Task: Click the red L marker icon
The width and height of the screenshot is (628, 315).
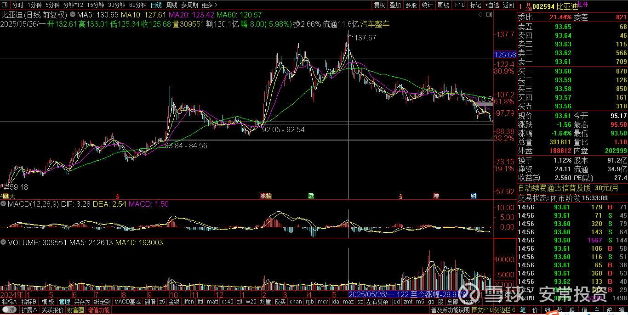Action: pyautogui.click(x=521, y=7)
